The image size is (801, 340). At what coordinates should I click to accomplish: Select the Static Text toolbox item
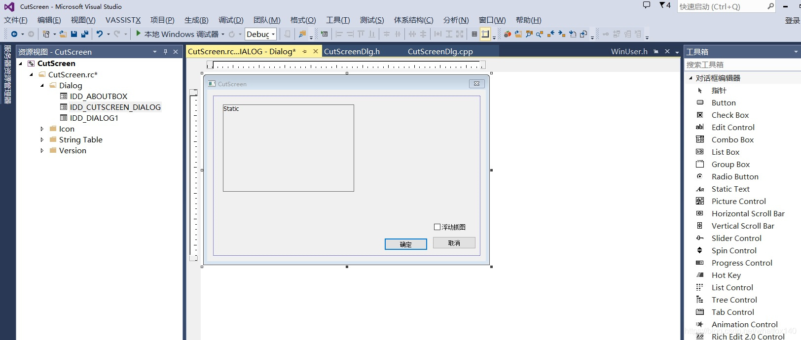[730, 189]
